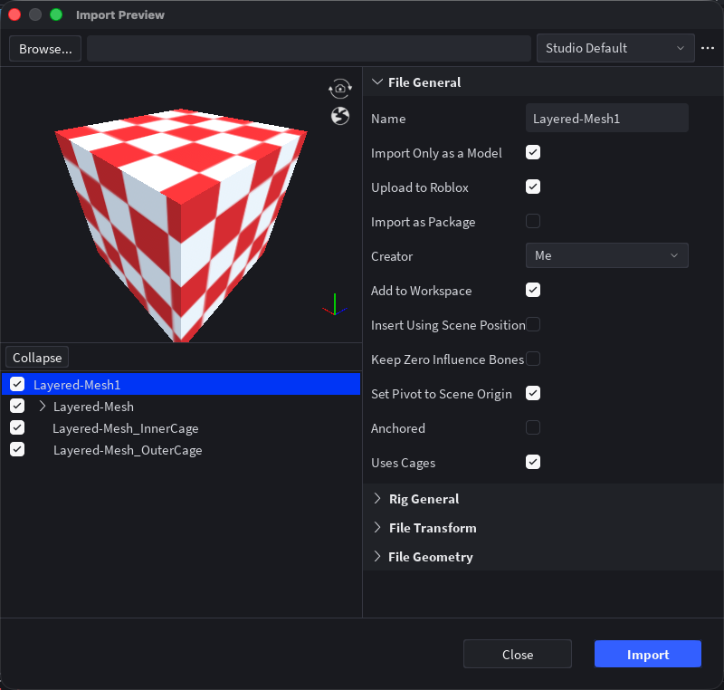
Task: Uncheck the Layered-Mesh child item
Action: [x=17, y=406]
